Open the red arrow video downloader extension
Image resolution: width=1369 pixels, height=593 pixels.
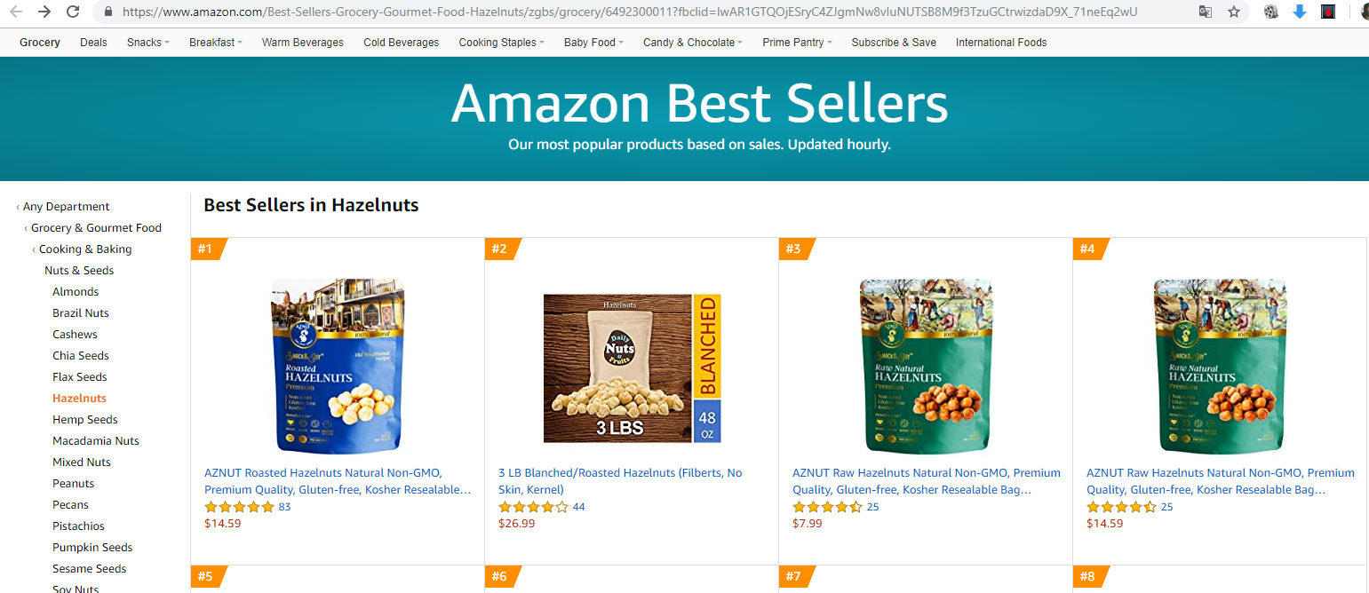(x=1328, y=12)
